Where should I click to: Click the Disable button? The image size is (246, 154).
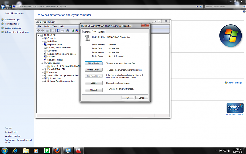click(94, 83)
